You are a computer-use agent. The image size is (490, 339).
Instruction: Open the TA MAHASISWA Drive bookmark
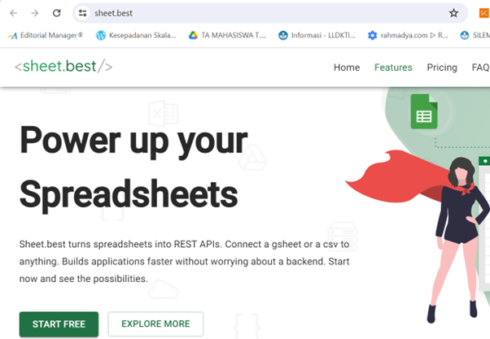[227, 35]
